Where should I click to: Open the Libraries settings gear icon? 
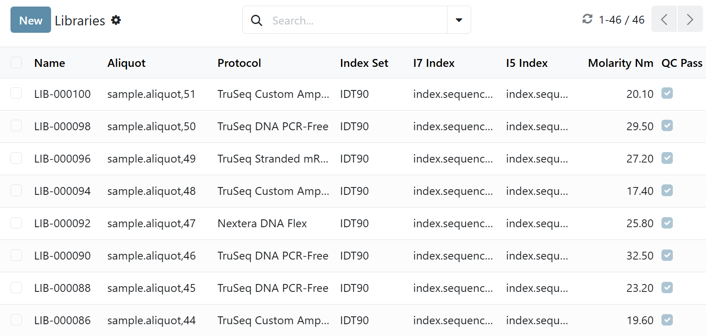pyautogui.click(x=116, y=20)
